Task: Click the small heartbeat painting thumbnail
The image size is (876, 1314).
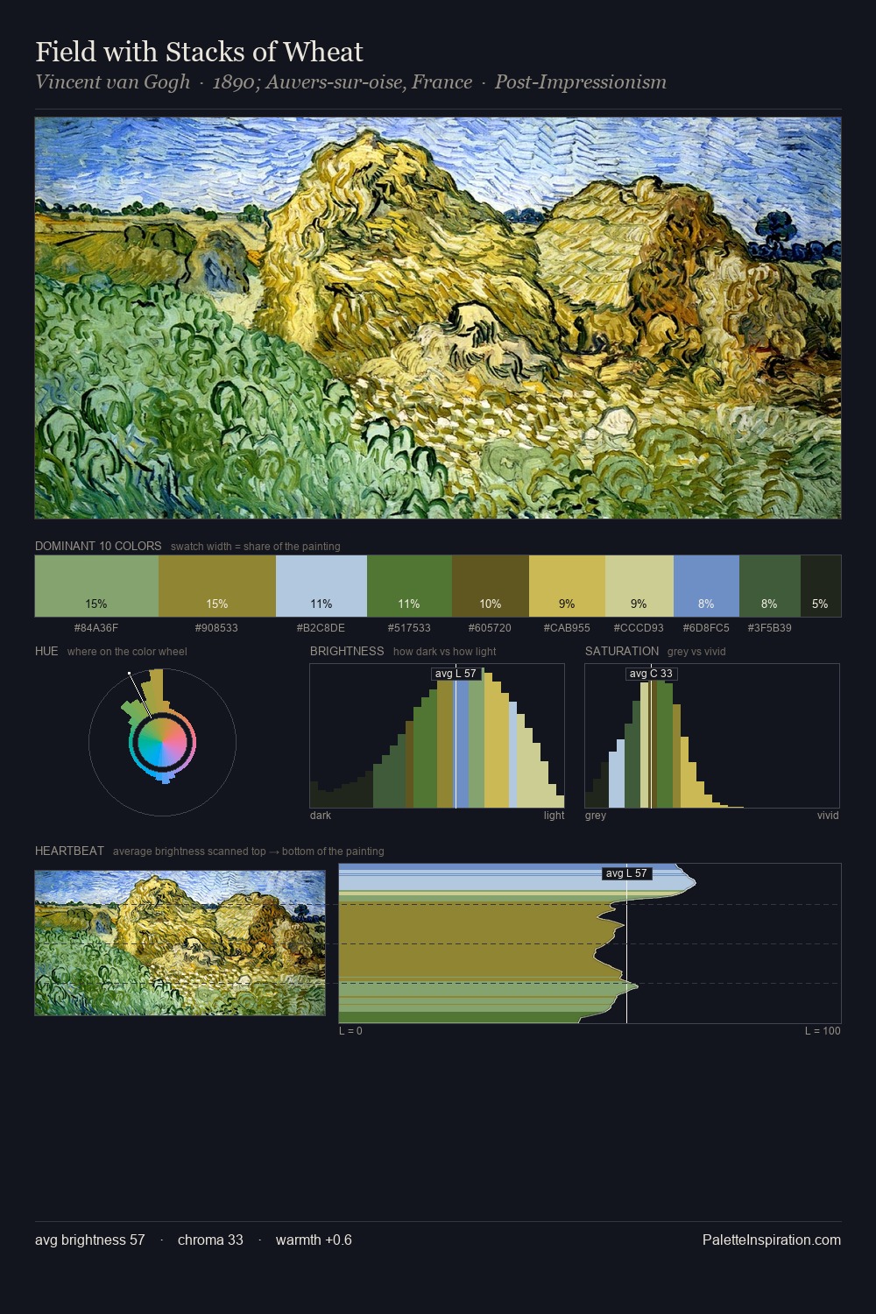Action: click(180, 943)
